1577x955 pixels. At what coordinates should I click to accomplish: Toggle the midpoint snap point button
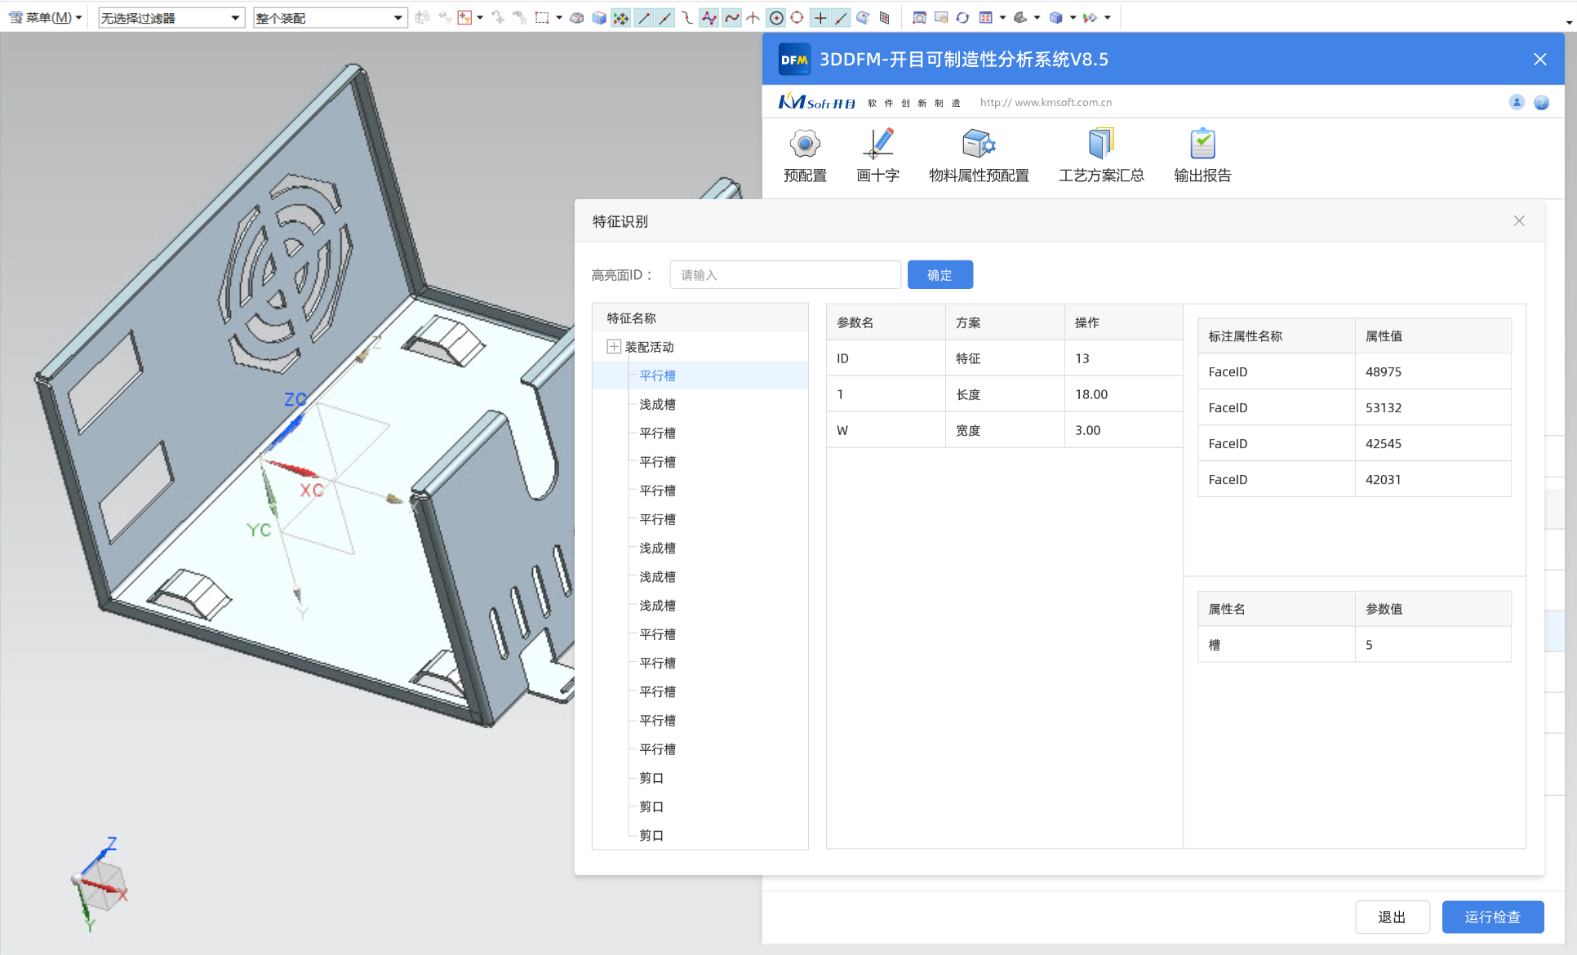[665, 17]
